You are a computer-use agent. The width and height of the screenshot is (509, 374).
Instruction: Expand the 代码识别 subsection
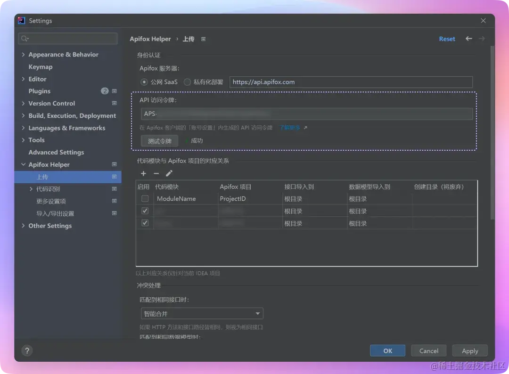pos(31,189)
